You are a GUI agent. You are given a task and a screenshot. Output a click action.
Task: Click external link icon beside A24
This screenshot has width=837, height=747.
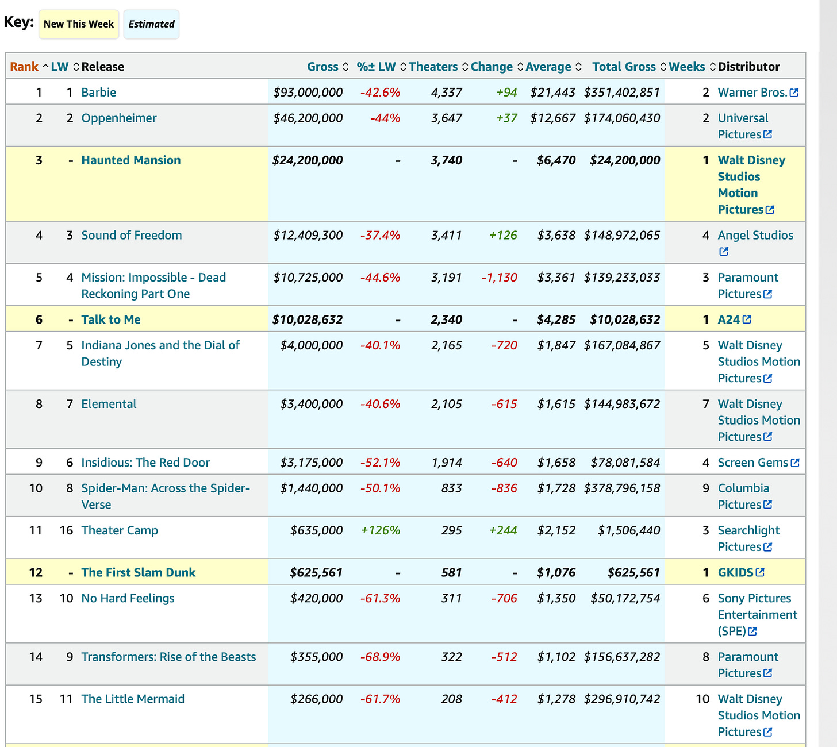(747, 319)
